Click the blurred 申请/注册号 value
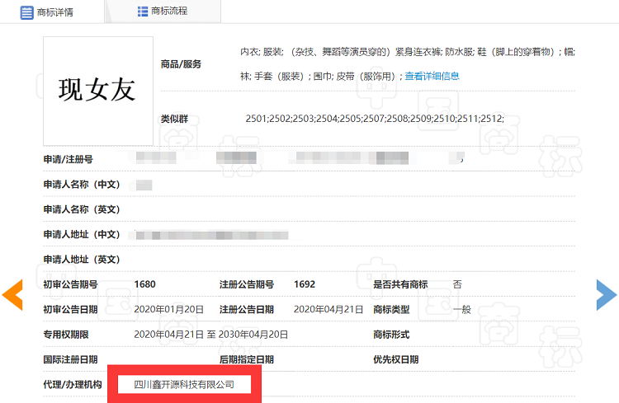The height and width of the screenshot is (403, 619). [x=297, y=158]
